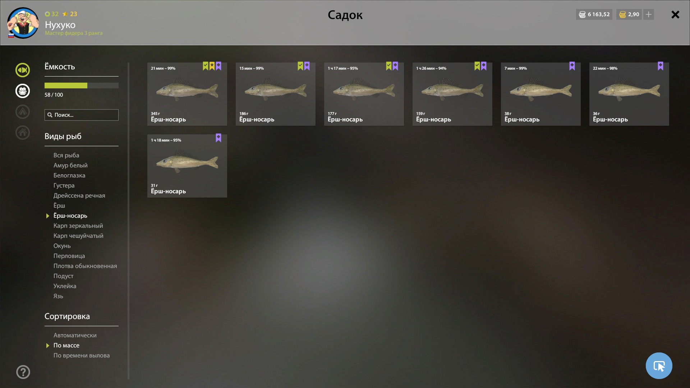This screenshot has width=690, height=388.
Task: Select «Автоматически» sorting option
Action: coord(75,335)
